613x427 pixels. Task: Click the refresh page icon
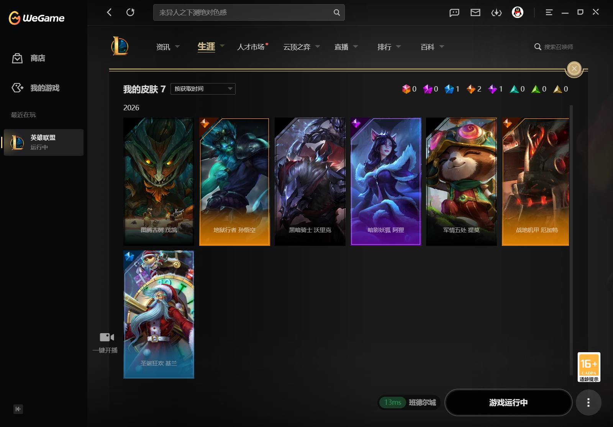tap(130, 12)
